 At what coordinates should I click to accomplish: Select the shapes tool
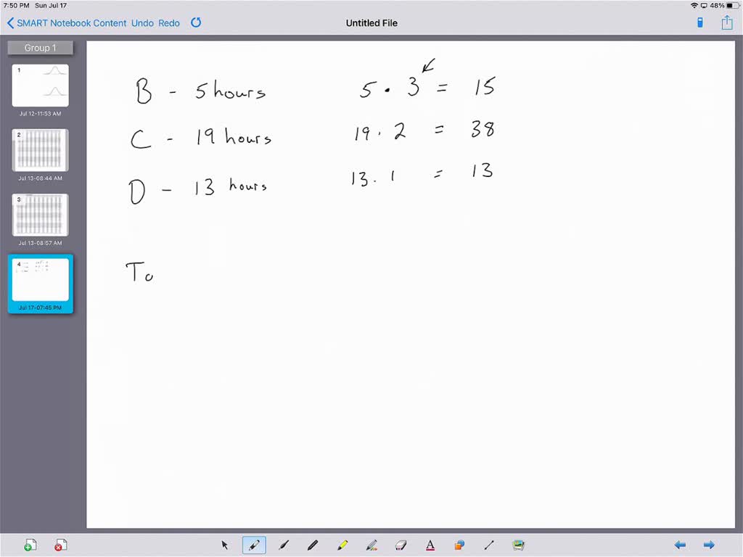coord(459,545)
